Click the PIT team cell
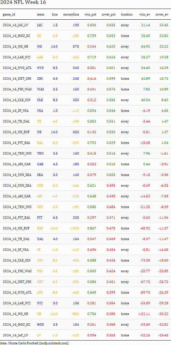Screen dimensions: 171x345 point(39,218)
